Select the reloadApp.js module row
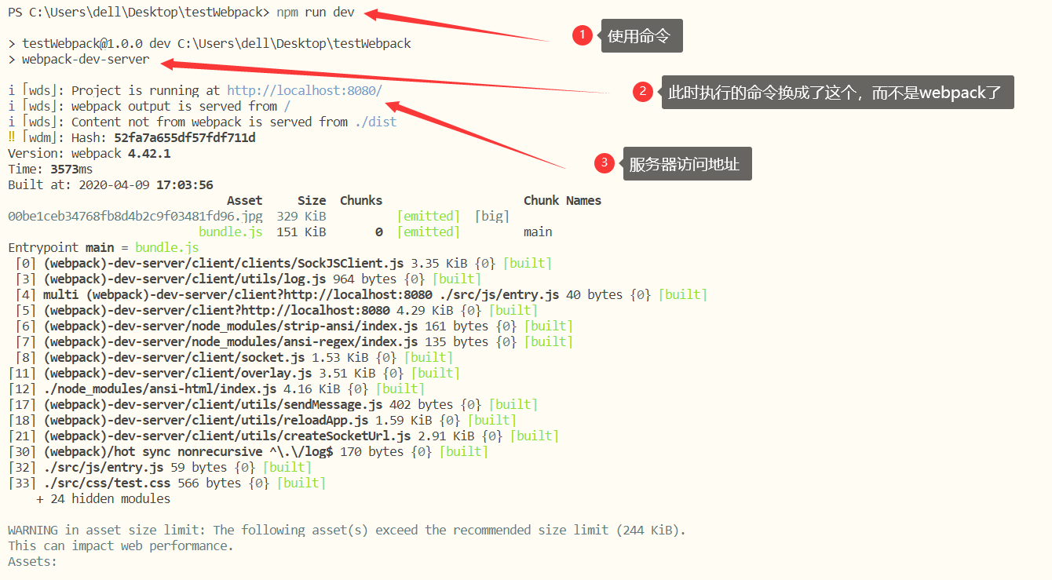 point(262,420)
